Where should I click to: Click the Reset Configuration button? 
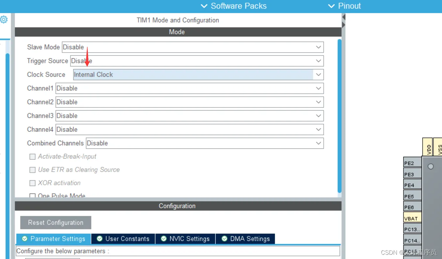click(x=56, y=222)
